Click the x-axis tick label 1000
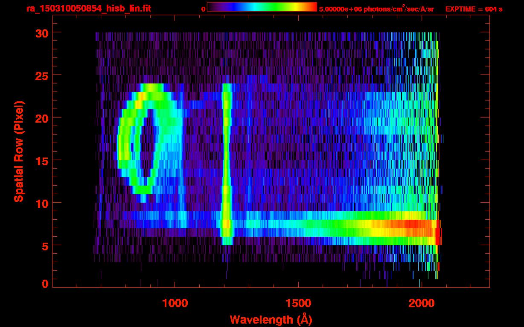This screenshot has height=327, width=524. 175,303
